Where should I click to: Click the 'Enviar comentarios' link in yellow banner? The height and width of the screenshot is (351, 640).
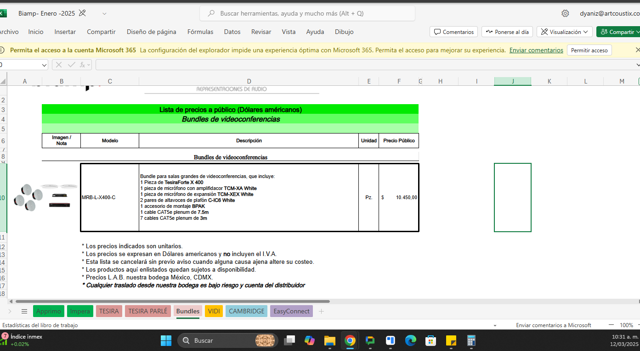click(536, 50)
